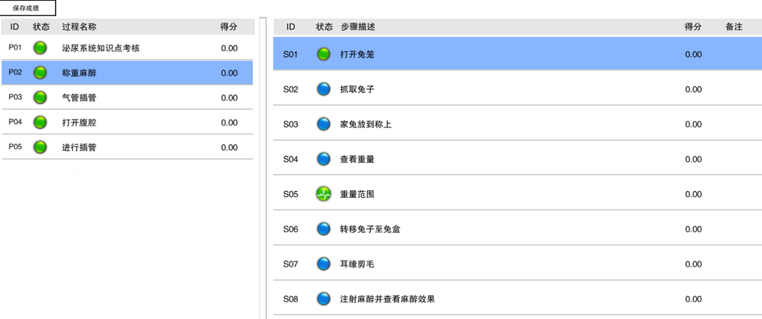This screenshot has height=319, width=762.
Task: Save scores with the 保存成绩 button
Action: [29, 8]
